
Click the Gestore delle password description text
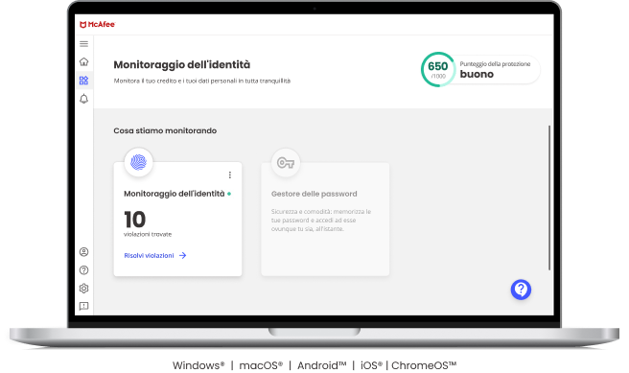pos(321,221)
